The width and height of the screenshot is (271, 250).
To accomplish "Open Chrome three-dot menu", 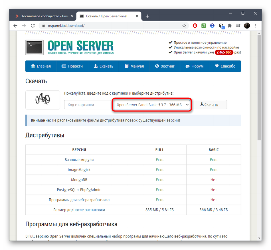I will pyautogui.click(x=256, y=26).
